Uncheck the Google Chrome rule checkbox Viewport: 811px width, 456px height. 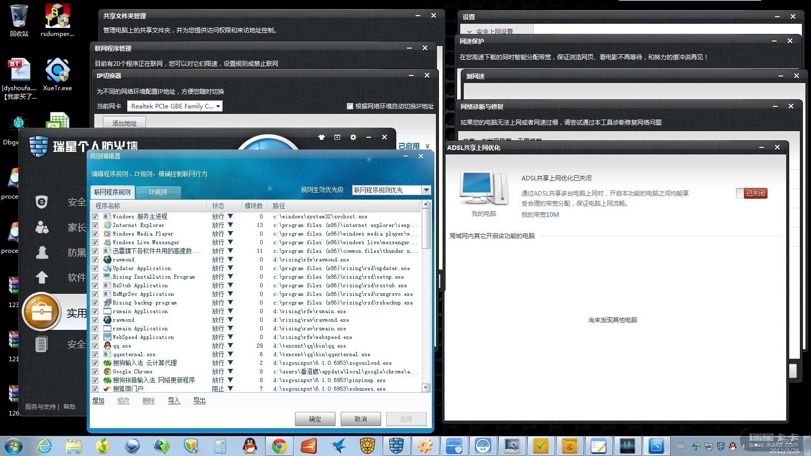(x=95, y=372)
